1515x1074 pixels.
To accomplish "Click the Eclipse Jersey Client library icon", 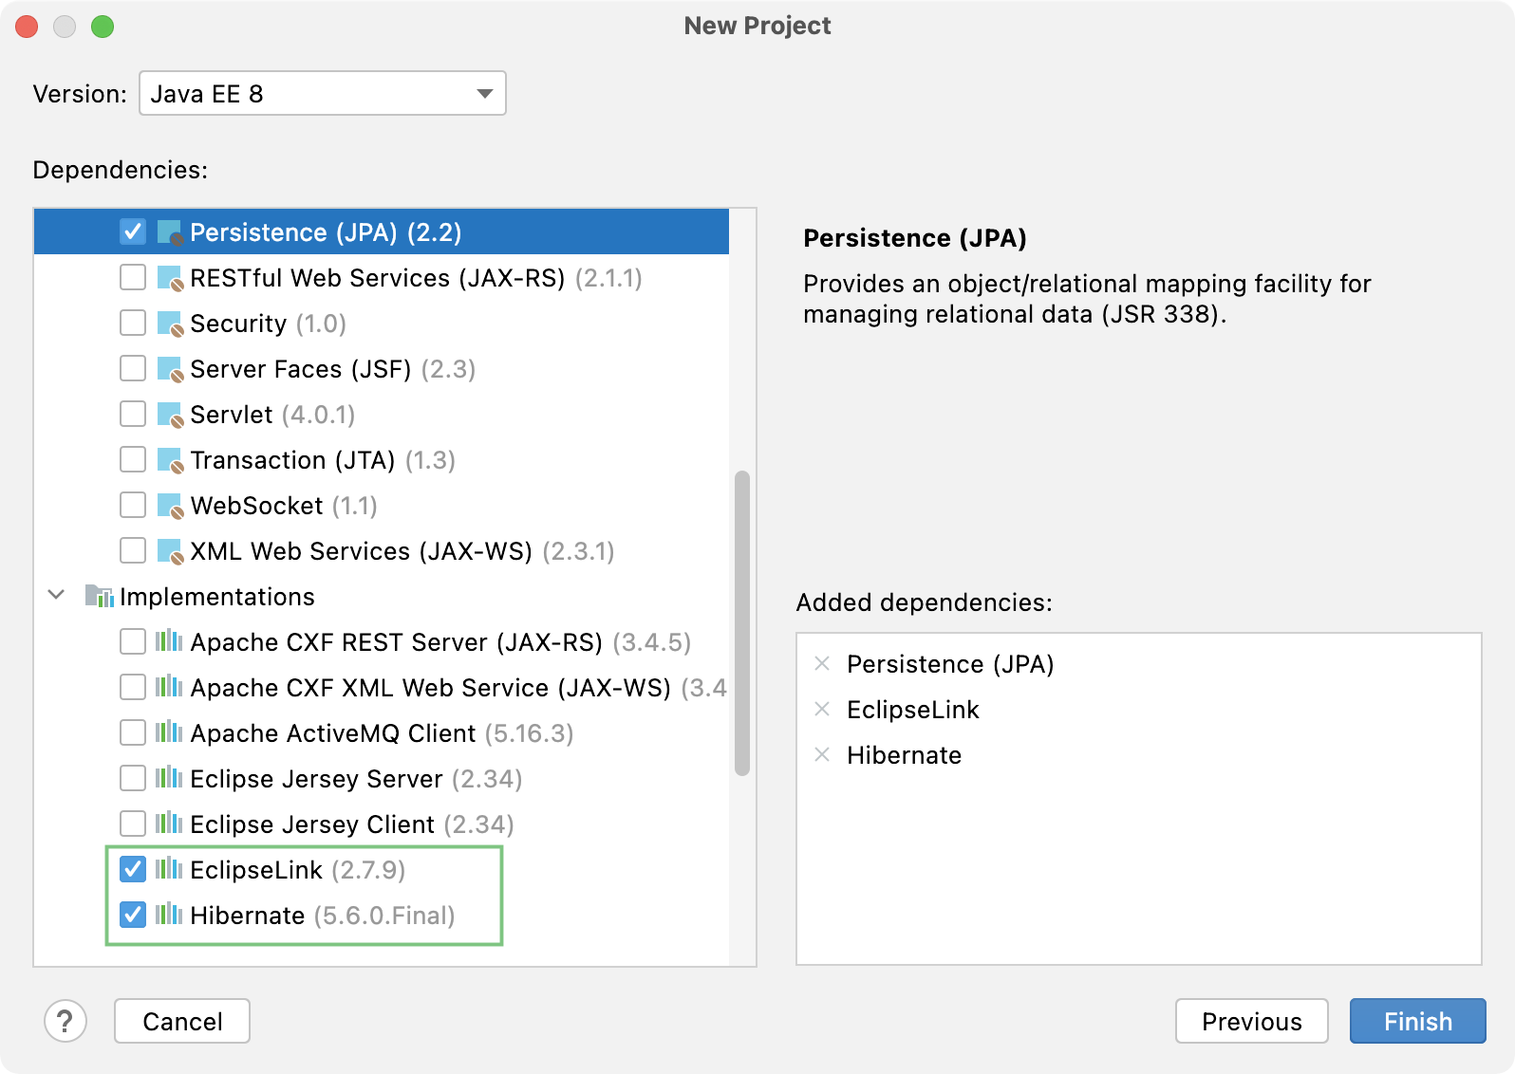I will pyautogui.click(x=169, y=824).
